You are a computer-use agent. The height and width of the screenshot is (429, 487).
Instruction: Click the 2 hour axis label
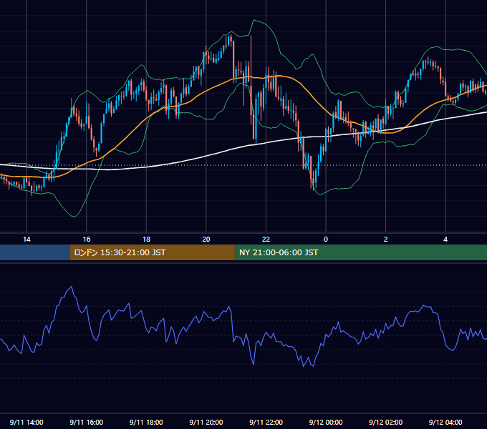pyautogui.click(x=386, y=240)
